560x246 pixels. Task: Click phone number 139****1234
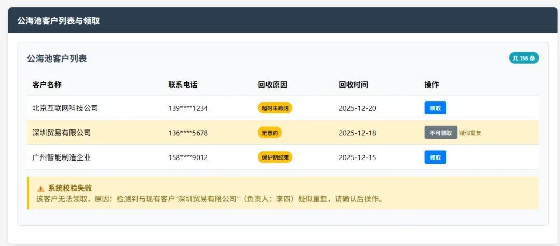[x=188, y=108]
